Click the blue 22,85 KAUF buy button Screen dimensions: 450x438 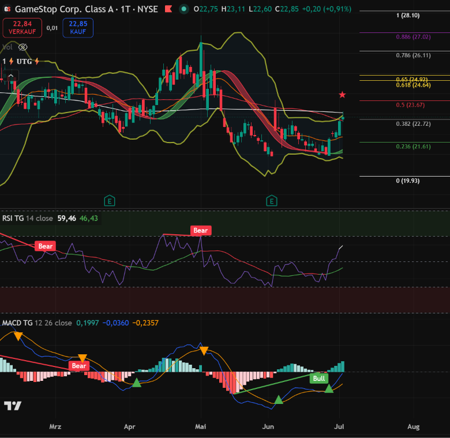click(78, 28)
